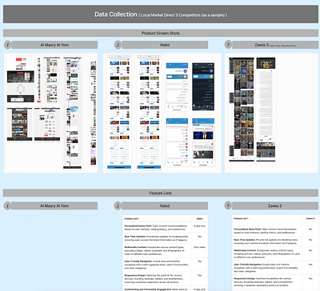
Task: Open Zawia 3 article page screenshot
Action: click(x=266, y=110)
